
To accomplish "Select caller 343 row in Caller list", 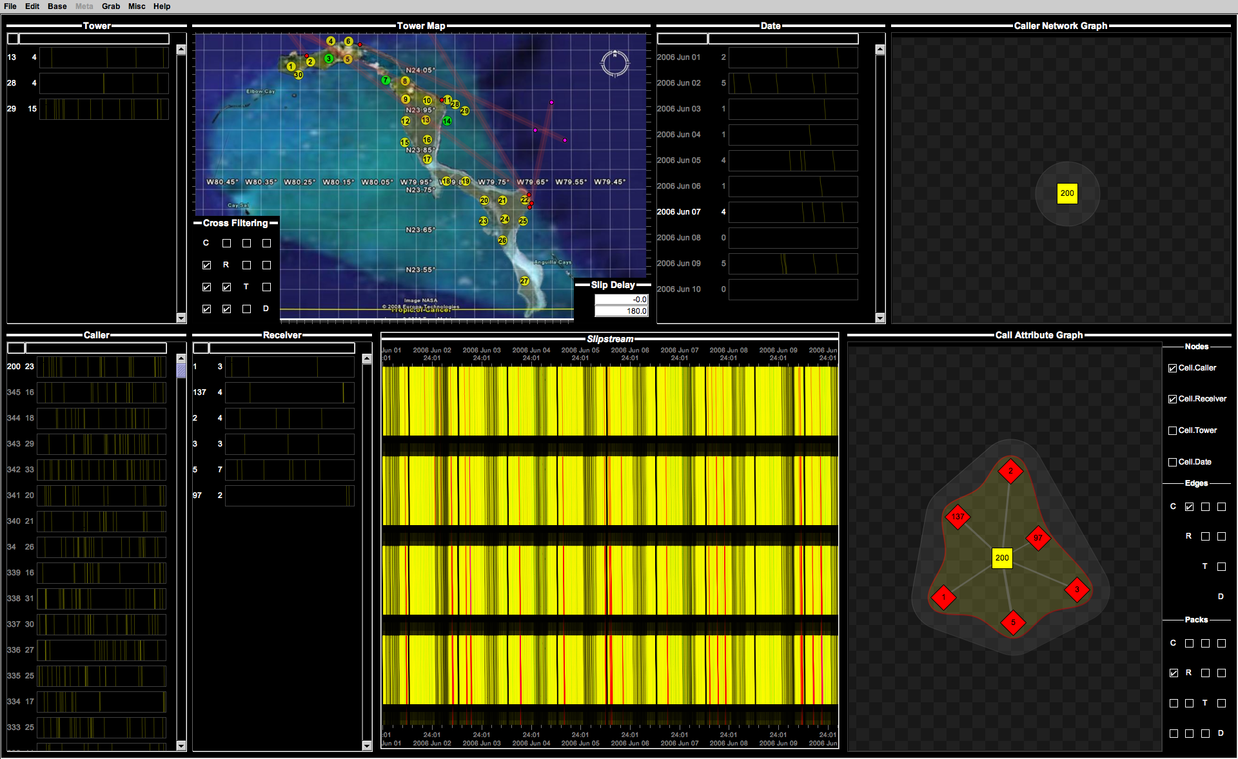I will click(x=86, y=444).
